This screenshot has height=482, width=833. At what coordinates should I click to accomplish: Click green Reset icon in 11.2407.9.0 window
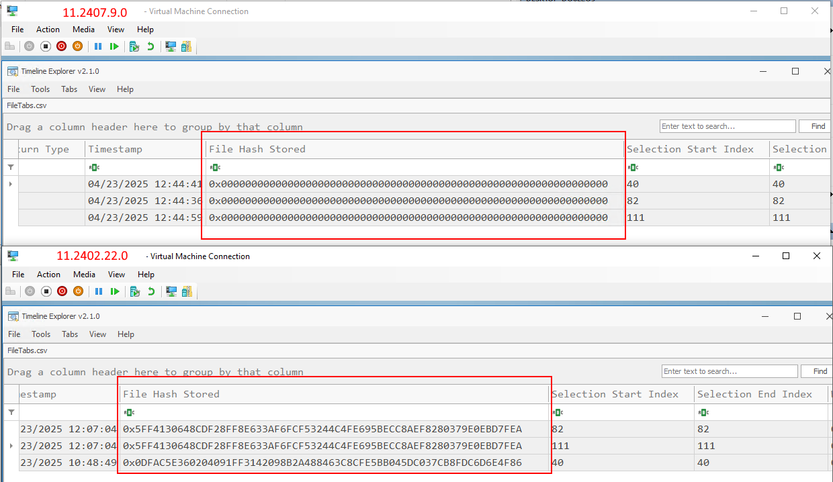[114, 46]
